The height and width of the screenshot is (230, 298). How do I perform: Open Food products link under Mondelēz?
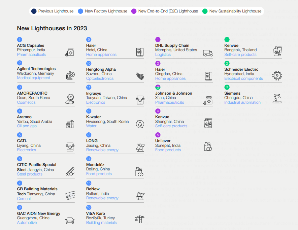(99, 174)
